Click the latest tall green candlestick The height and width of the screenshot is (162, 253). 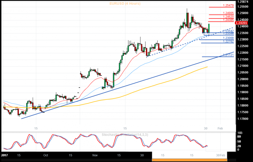[209, 28]
